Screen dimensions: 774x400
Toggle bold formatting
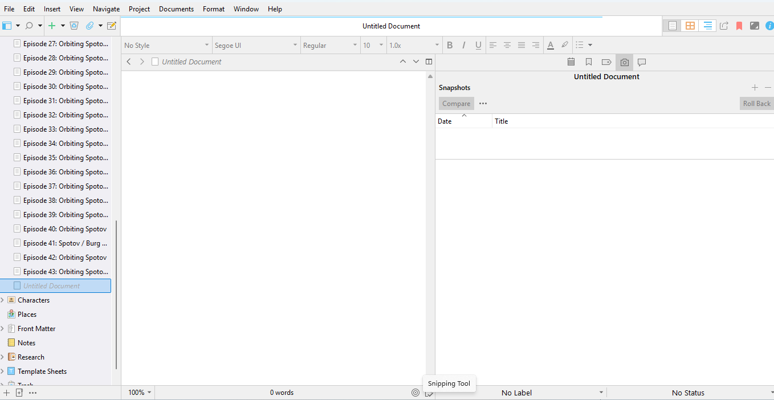(450, 45)
